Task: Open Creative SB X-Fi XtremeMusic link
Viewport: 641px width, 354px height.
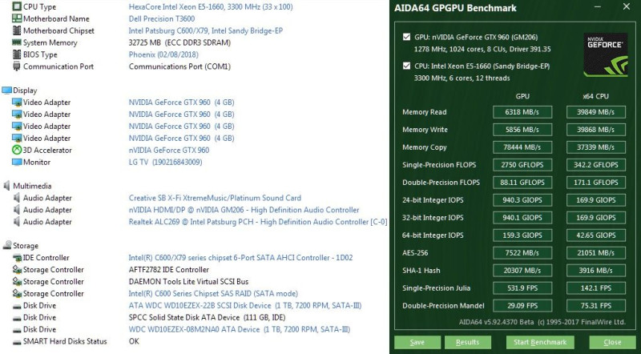Action: tap(215, 198)
